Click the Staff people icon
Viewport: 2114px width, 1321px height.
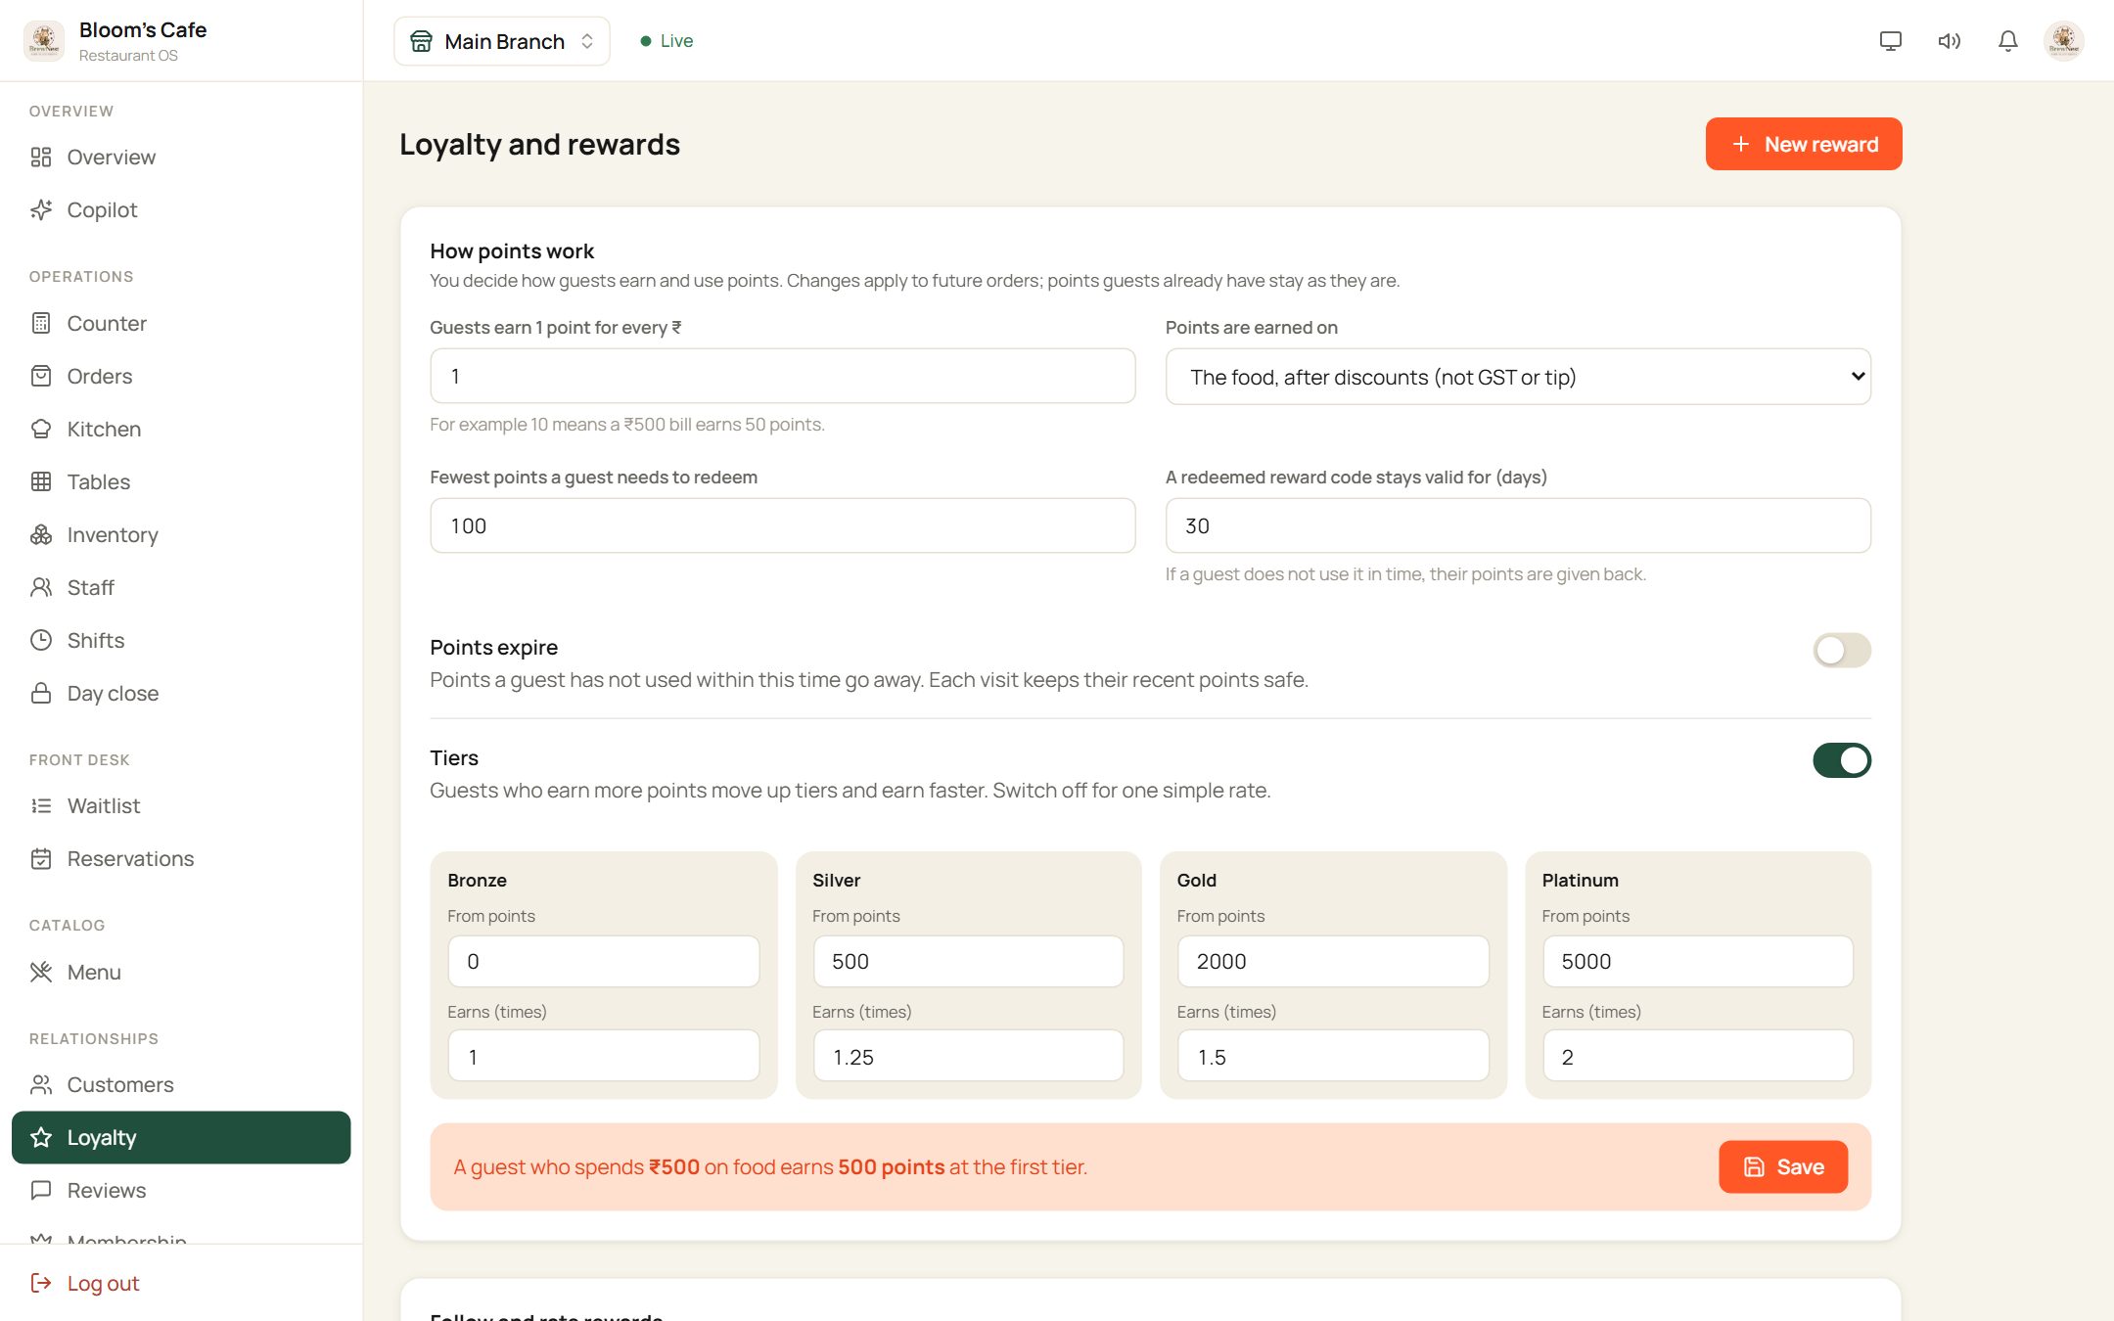click(41, 588)
